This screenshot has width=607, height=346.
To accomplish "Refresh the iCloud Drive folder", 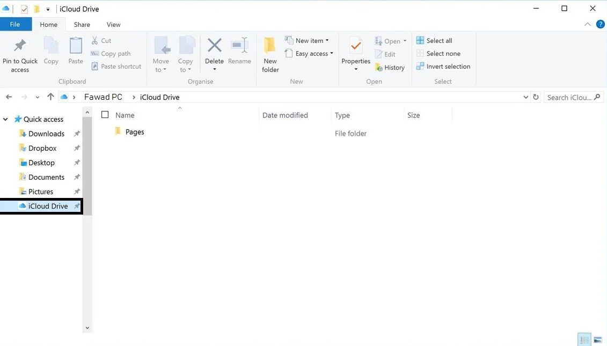I will point(536,97).
